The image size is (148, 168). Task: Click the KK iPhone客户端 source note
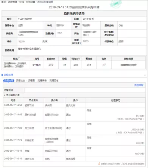(130, 119)
